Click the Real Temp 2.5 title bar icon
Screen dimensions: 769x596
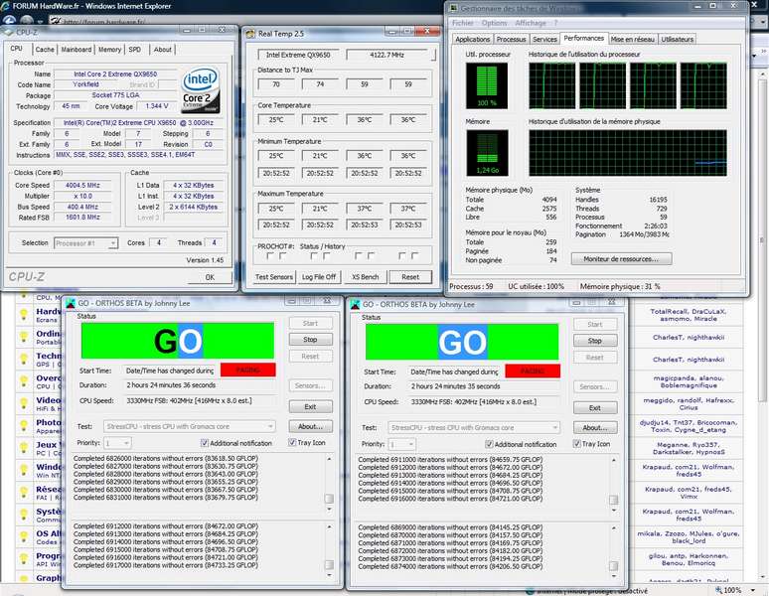[x=250, y=34]
